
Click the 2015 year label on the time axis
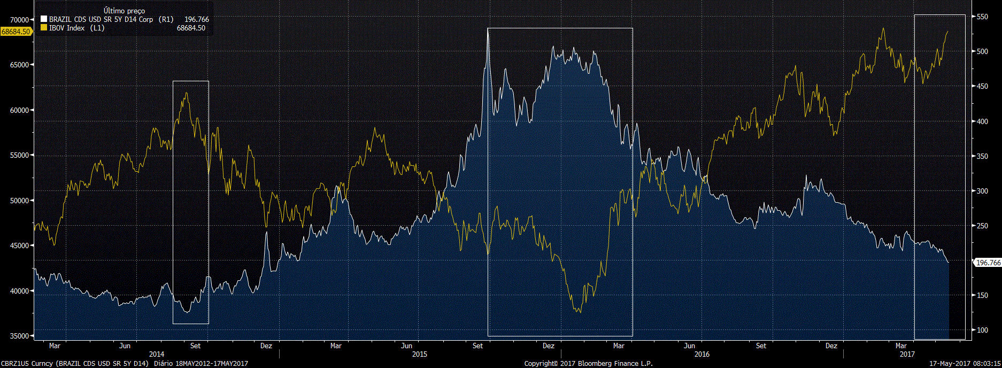tap(420, 354)
